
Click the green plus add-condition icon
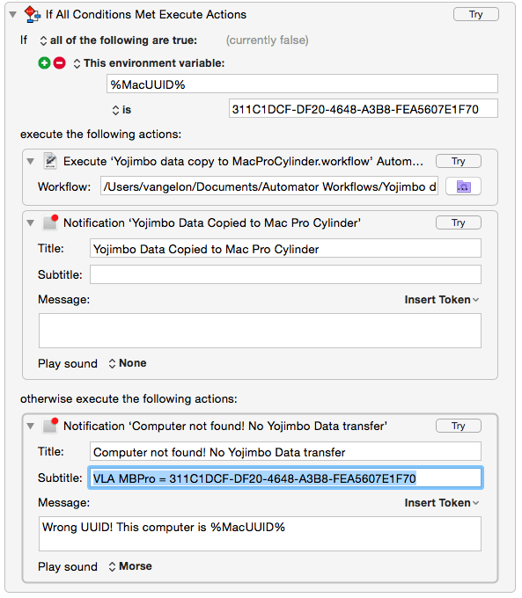point(44,63)
